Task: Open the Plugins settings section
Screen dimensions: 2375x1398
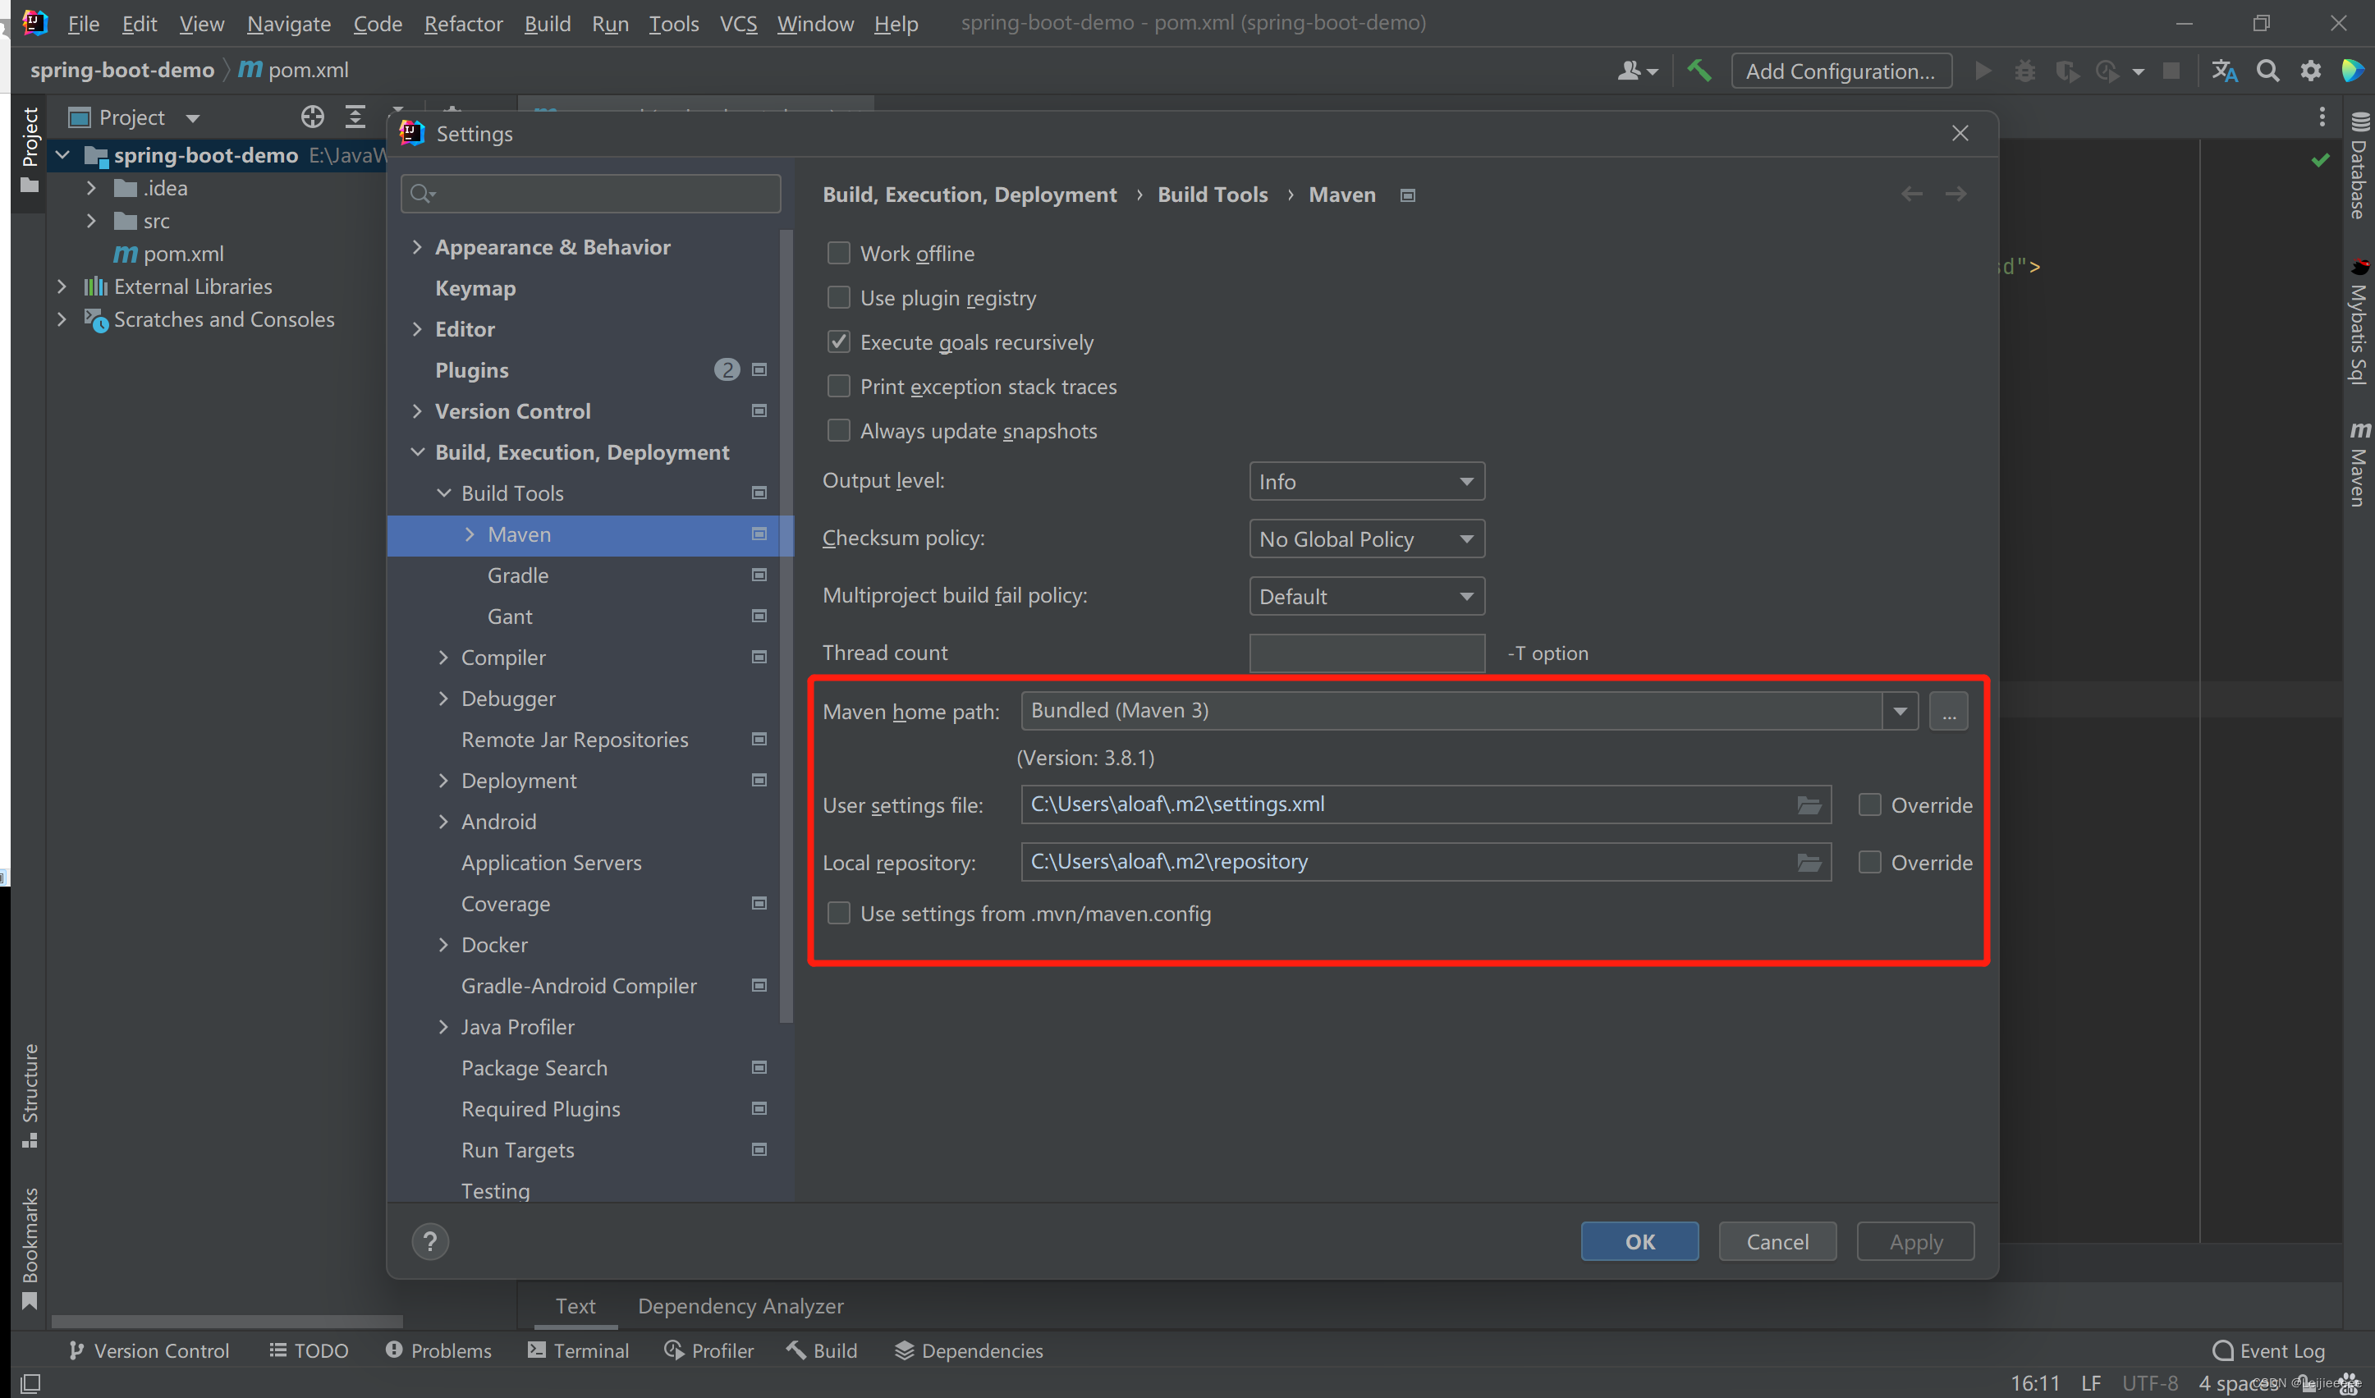Action: 471,369
